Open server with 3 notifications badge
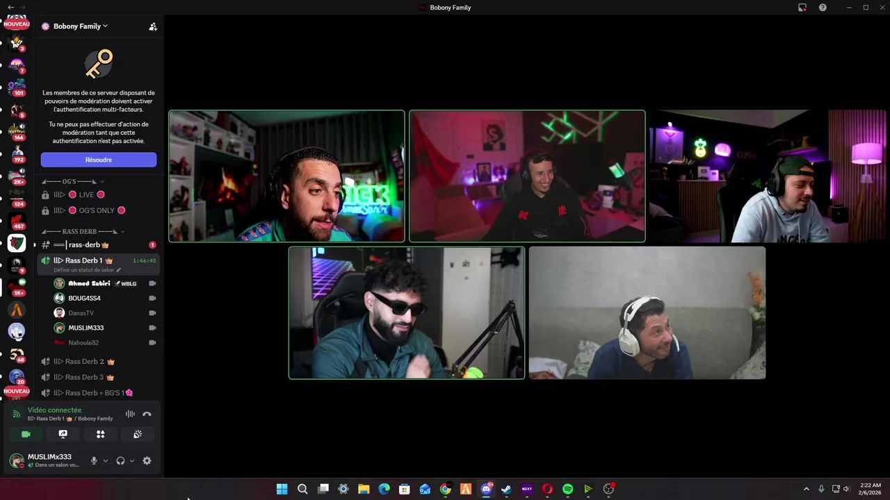 pyautogui.click(x=16, y=43)
